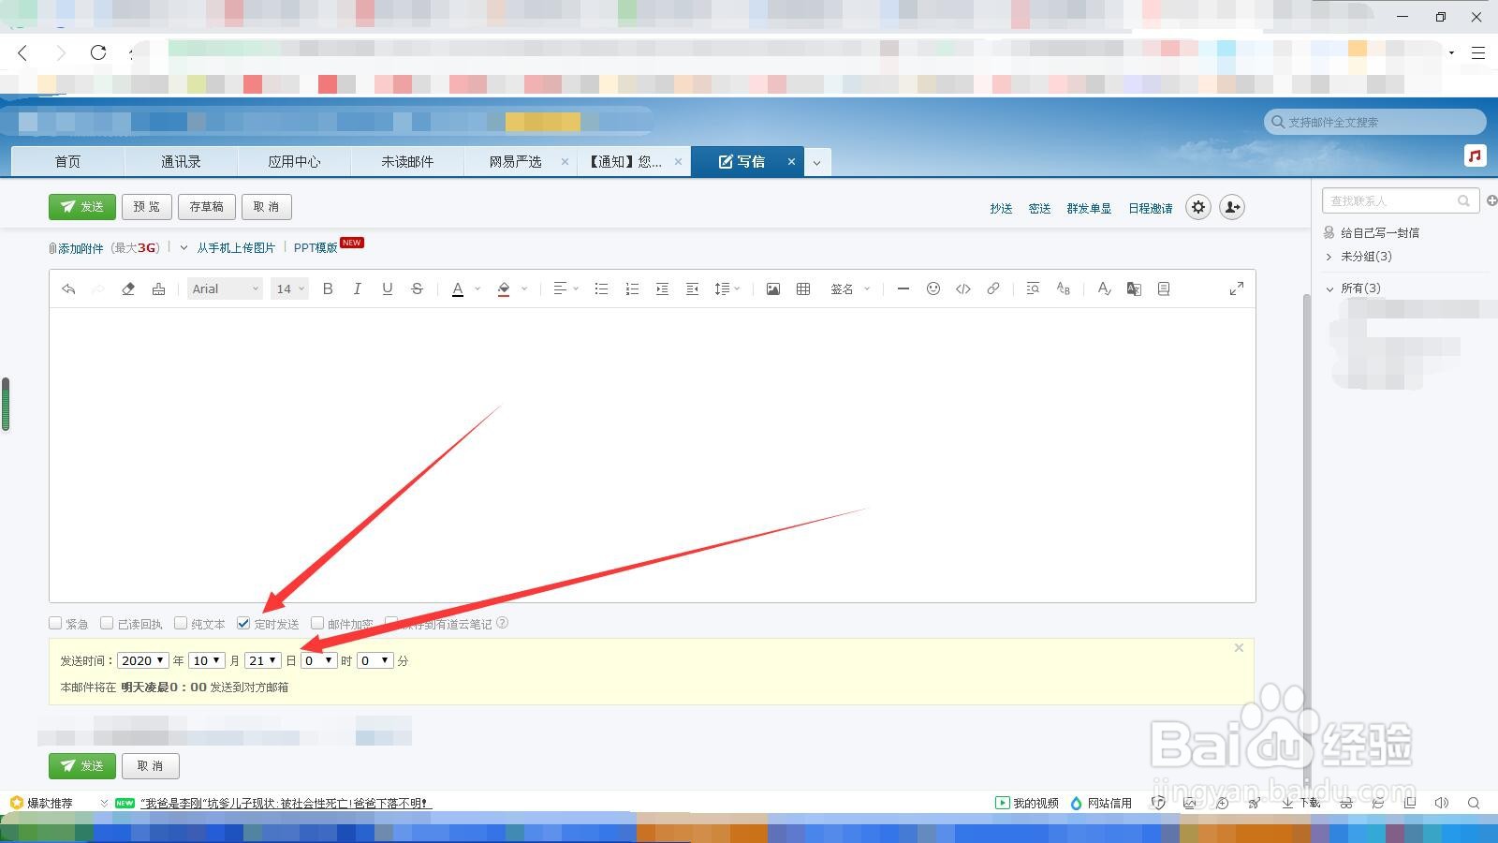Undo the last edit in the editor toolbar
Image resolution: width=1498 pixels, height=843 pixels.
pos(68,289)
